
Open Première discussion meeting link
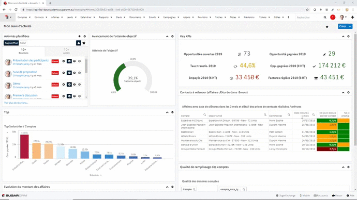25,95
